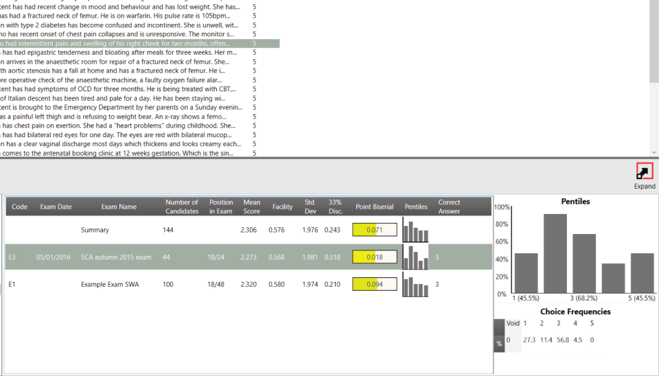Click the E3 row pentiles mini chart
659x376 pixels.
415,257
